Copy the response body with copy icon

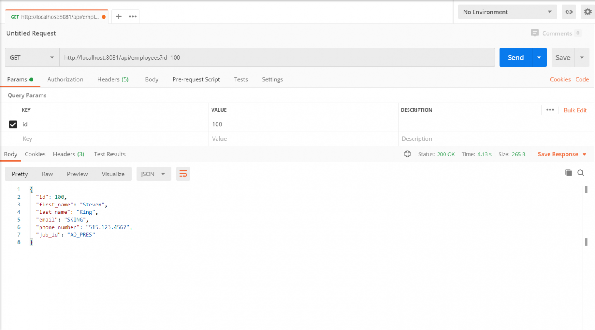tap(568, 172)
